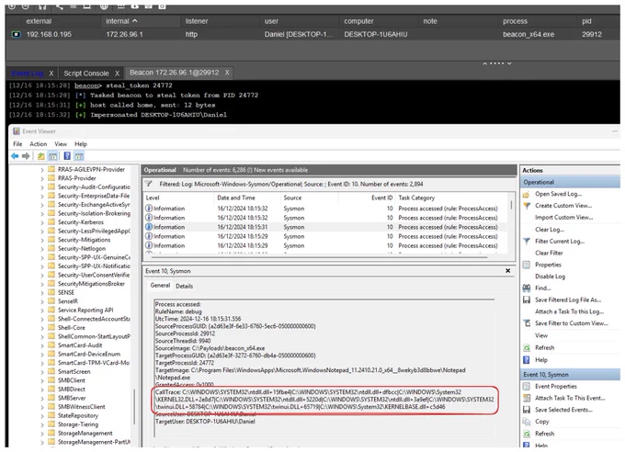Click the Event Viewer title bar app icon
This screenshot has height=452, width=625.
click(16, 131)
